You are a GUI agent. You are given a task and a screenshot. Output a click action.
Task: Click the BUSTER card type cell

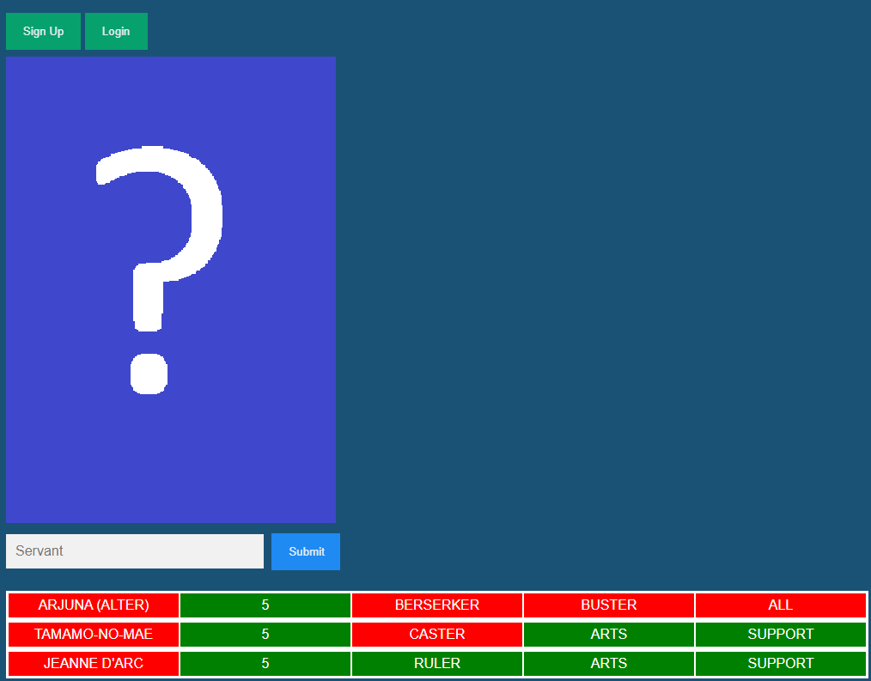click(609, 605)
